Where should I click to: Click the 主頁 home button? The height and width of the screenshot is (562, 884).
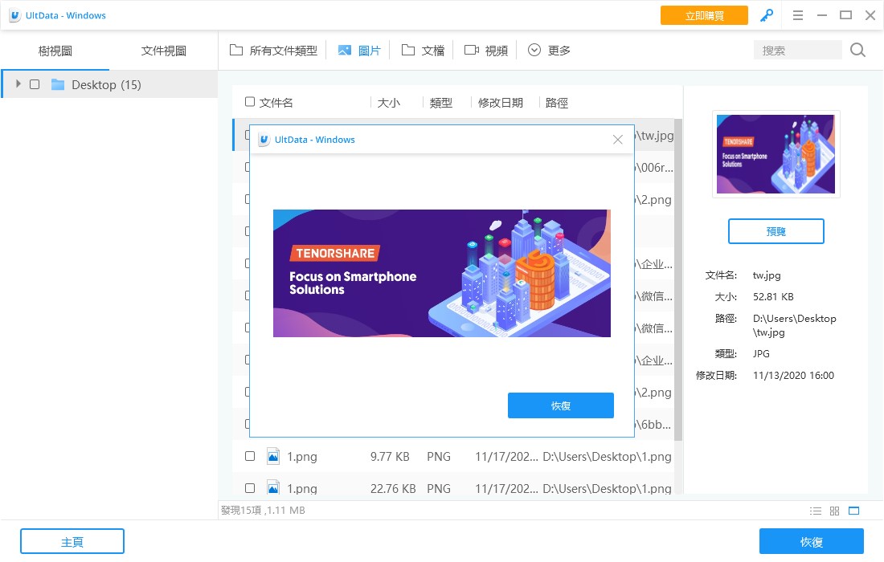(72, 542)
